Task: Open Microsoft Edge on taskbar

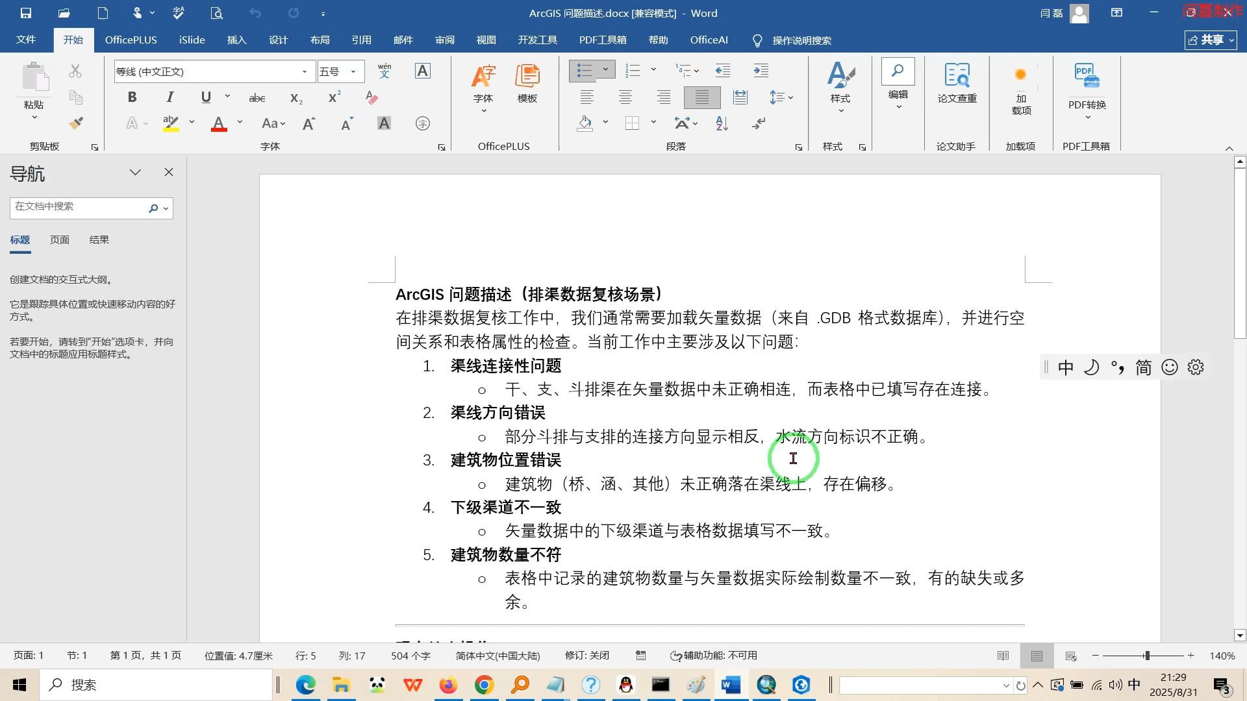Action: coord(305,685)
